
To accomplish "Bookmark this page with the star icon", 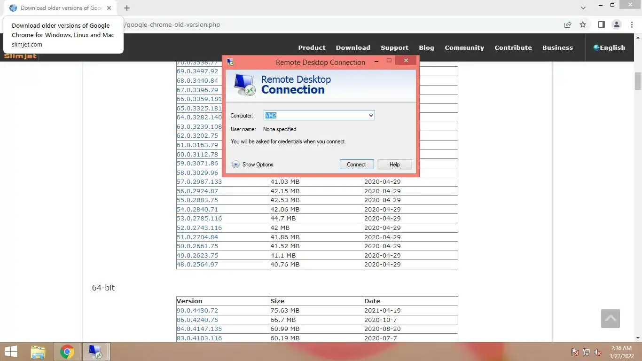I will [583, 24].
